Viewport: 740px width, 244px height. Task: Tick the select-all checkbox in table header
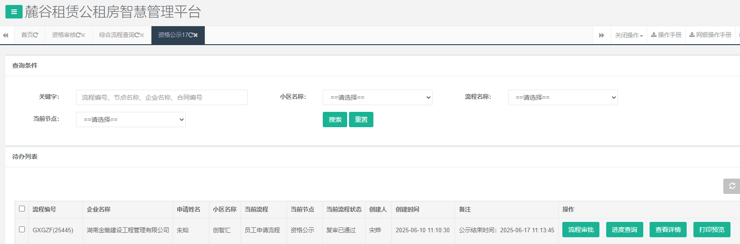click(x=22, y=209)
